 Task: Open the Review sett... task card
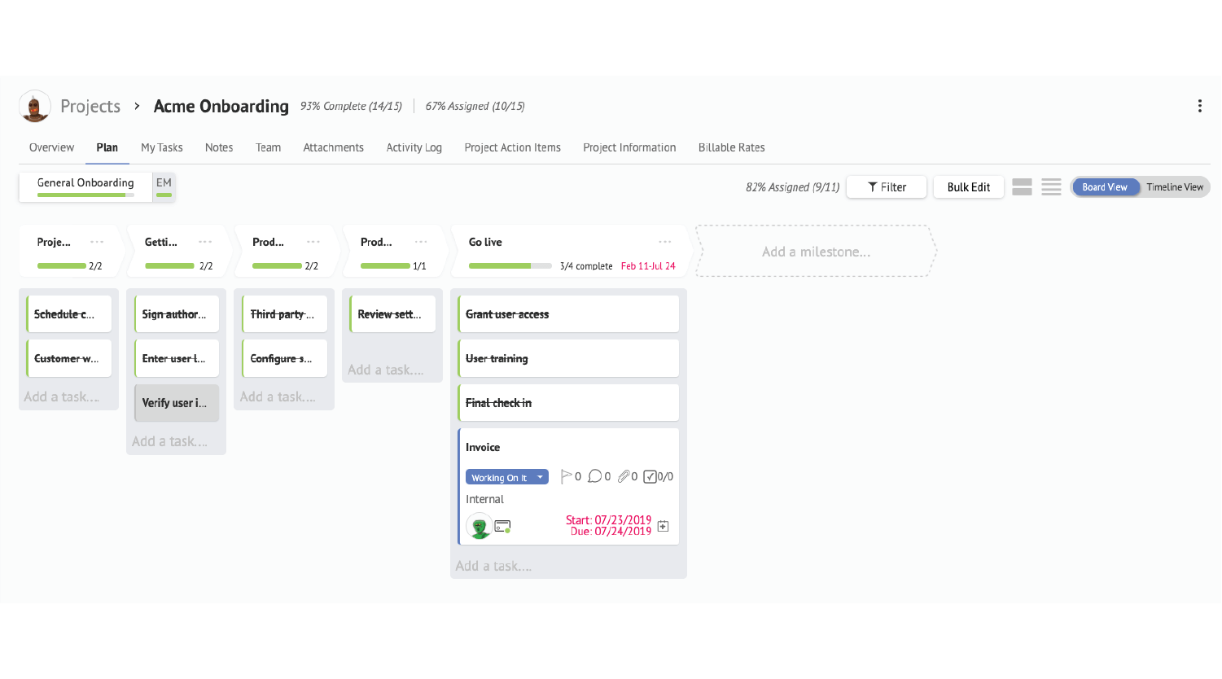point(392,313)
